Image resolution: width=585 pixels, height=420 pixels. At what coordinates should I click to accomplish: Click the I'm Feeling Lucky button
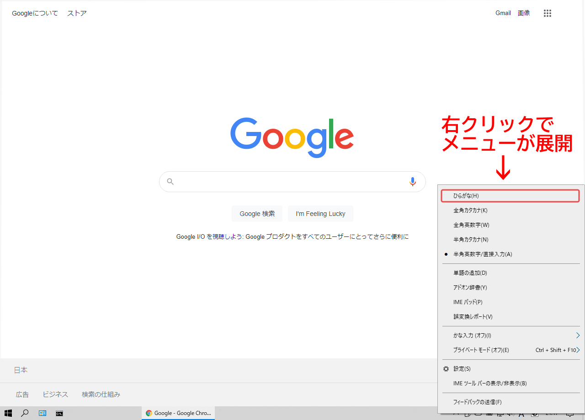(x=320, y=214)
